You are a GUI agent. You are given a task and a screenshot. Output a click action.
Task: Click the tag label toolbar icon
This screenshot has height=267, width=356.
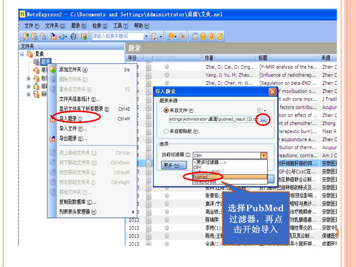(182, 36)
